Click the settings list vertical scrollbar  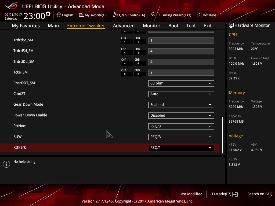222,135
